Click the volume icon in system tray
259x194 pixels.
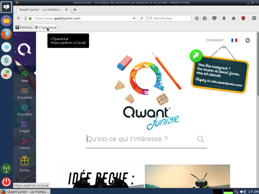pyautogui.click(x=243, y=191)
